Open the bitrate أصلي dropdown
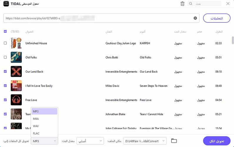 coord(90,141)
